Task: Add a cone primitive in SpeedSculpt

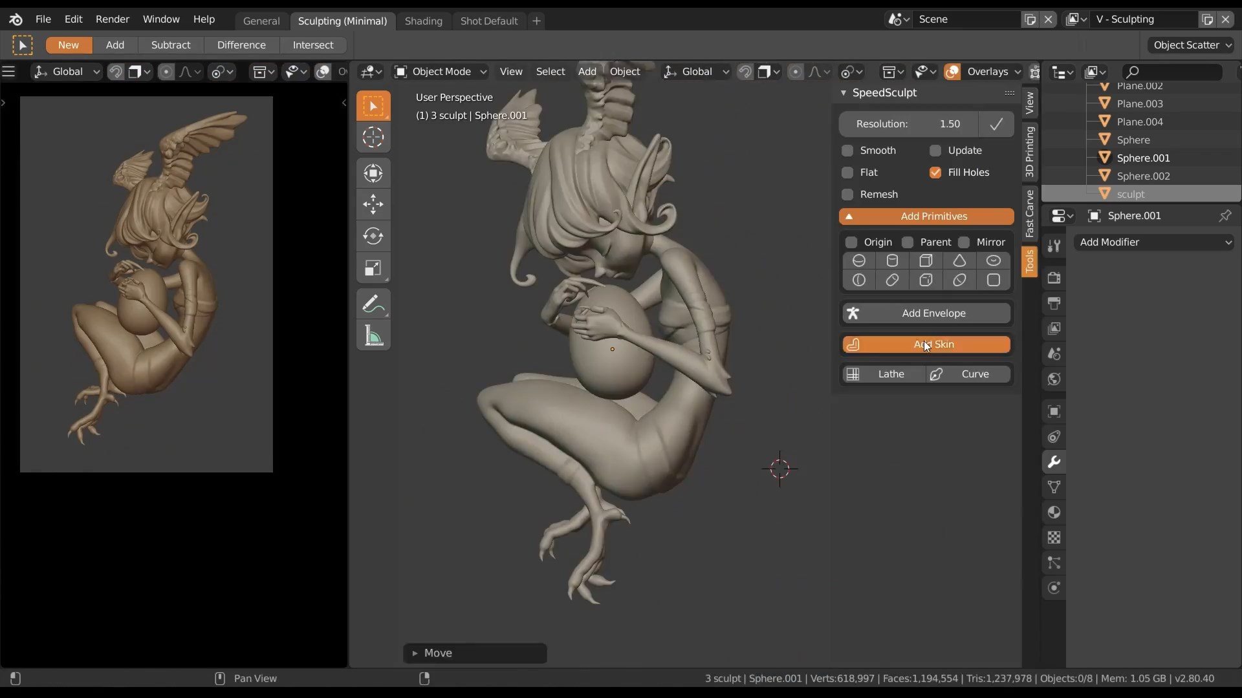Action: [959, 260]
